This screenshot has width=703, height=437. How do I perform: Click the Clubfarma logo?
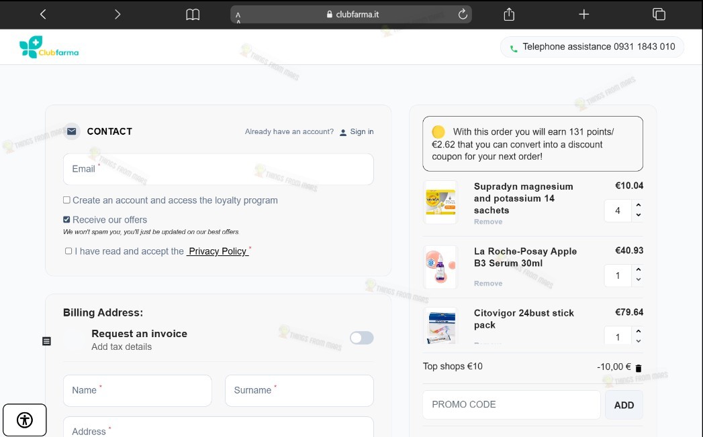[x=49, y=47]
